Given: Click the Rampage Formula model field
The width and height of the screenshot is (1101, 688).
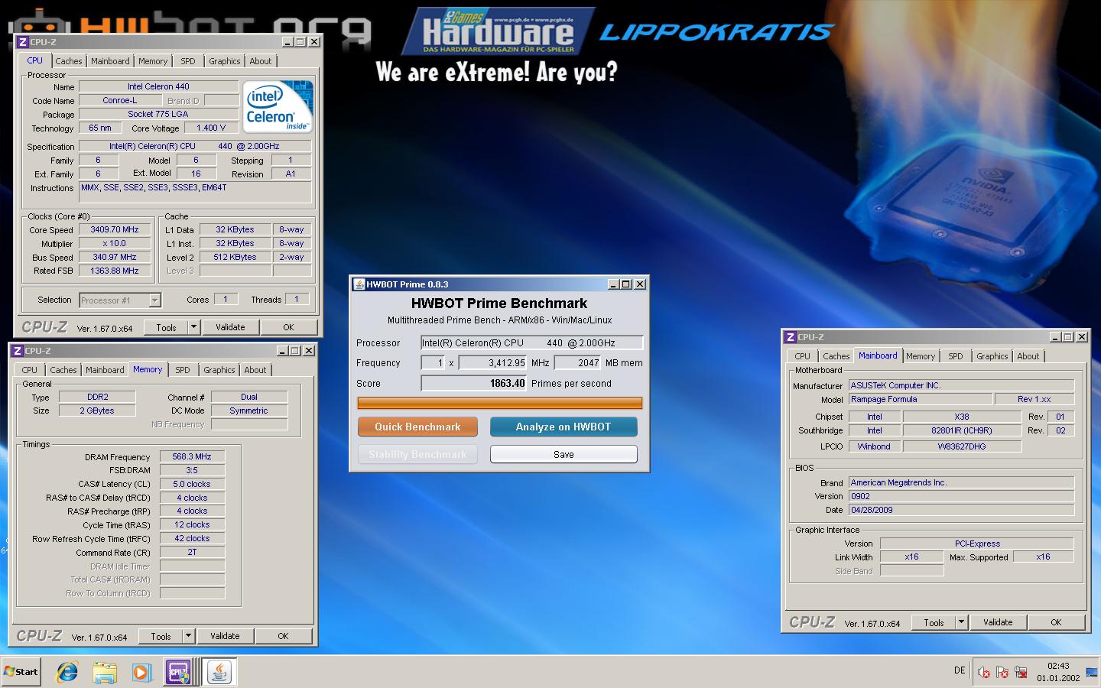Looking at the screenshot, I should [x=921, y=399].
